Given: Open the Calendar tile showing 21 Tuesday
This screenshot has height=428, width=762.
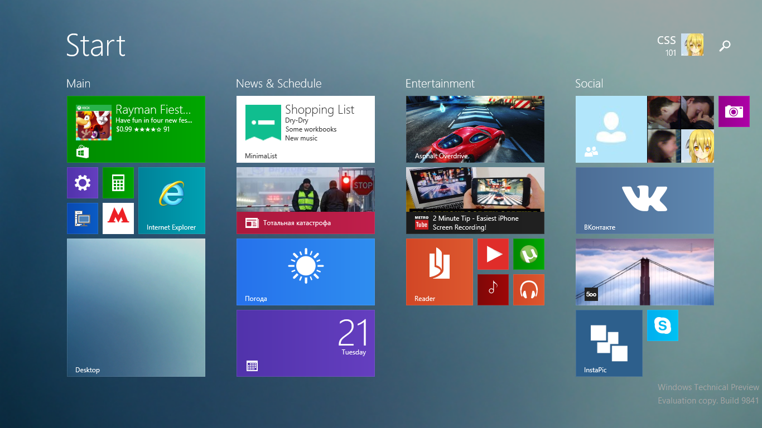Looking at the screenshot, I should (306, 343).
